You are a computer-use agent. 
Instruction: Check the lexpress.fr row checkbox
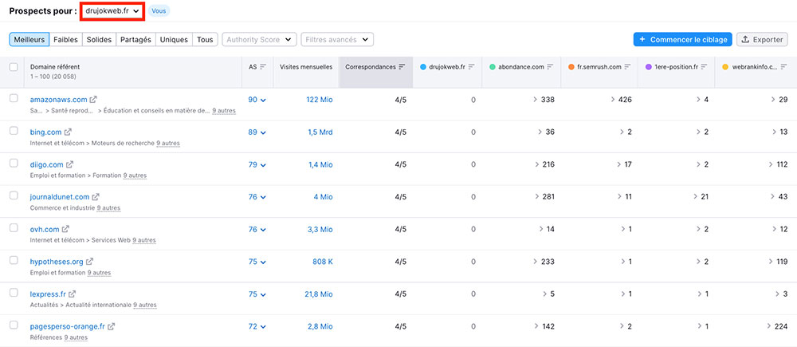point(14,293)
